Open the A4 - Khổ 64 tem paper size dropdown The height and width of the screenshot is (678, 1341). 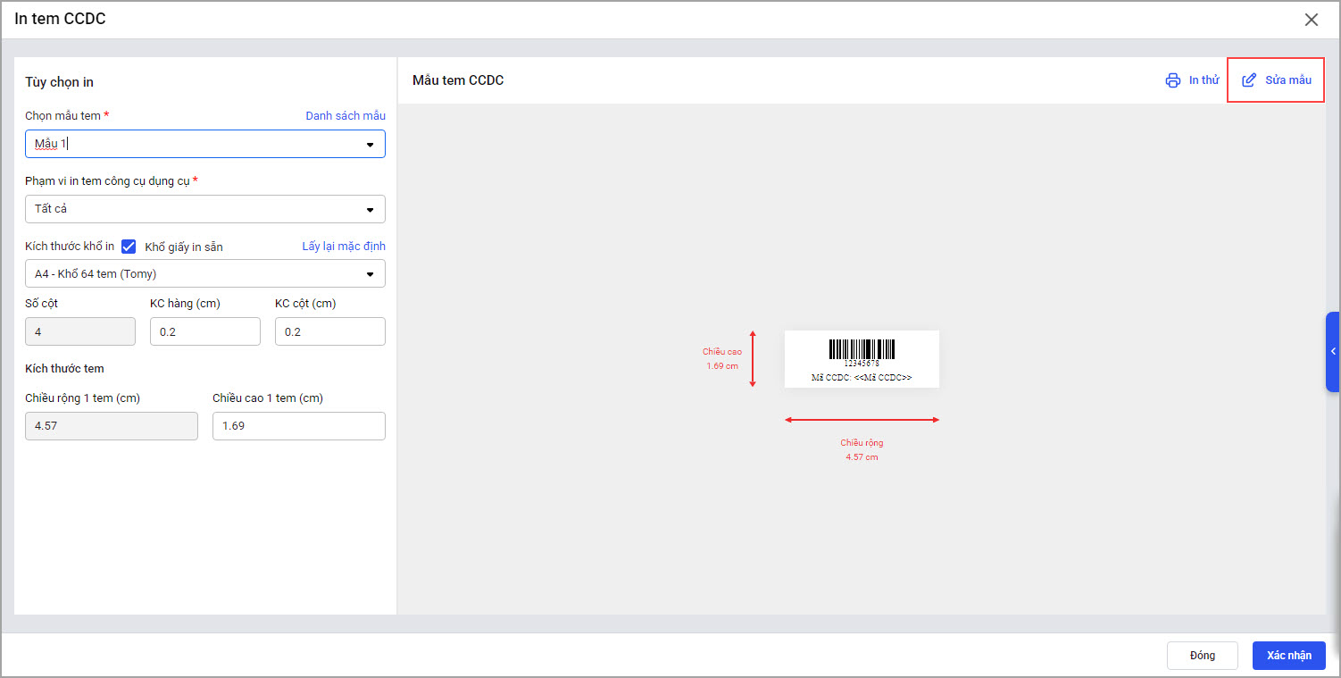[x=205, y=273]
